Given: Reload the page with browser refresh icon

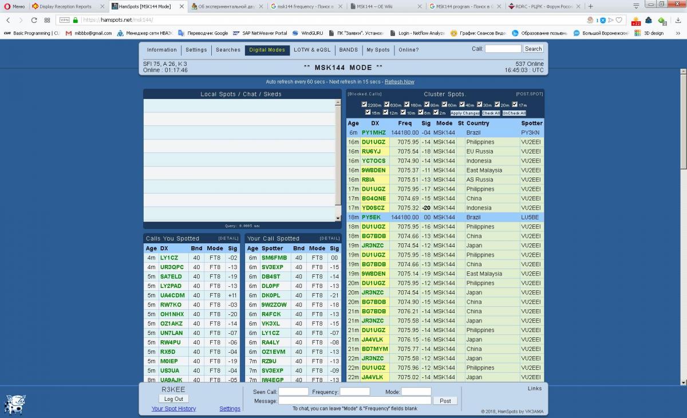Looking at the screenshot, I should (x=34, y=20).
